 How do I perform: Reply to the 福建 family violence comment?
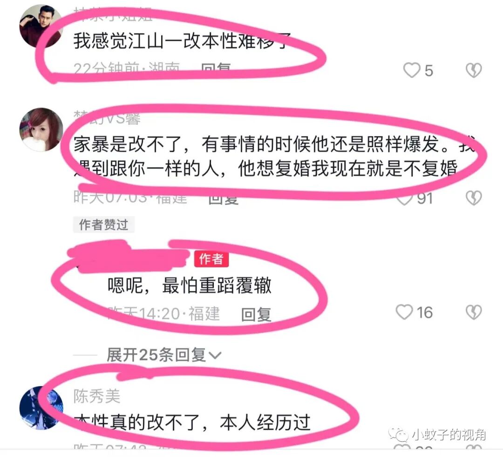coord(223,199)
